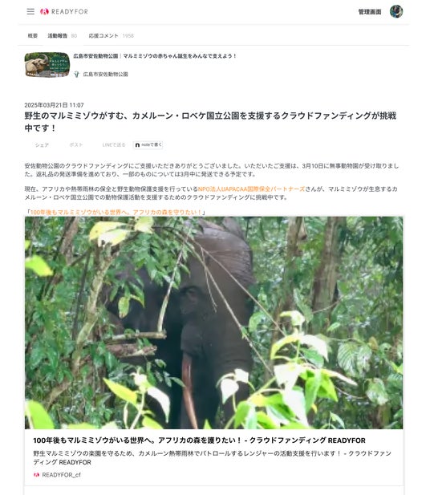Image resolution: width=430 pixels, height=495 pixels.
Task: Select the 活動報告 tab
Action: [58, 35]
